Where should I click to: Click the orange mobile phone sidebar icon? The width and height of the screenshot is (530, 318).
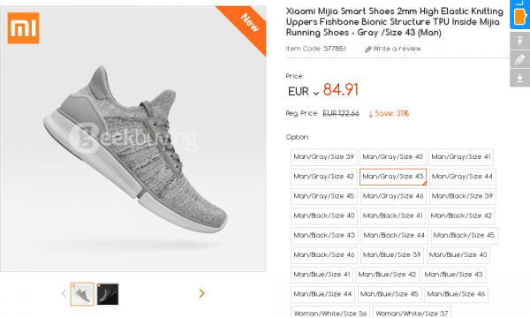(519, 16)
